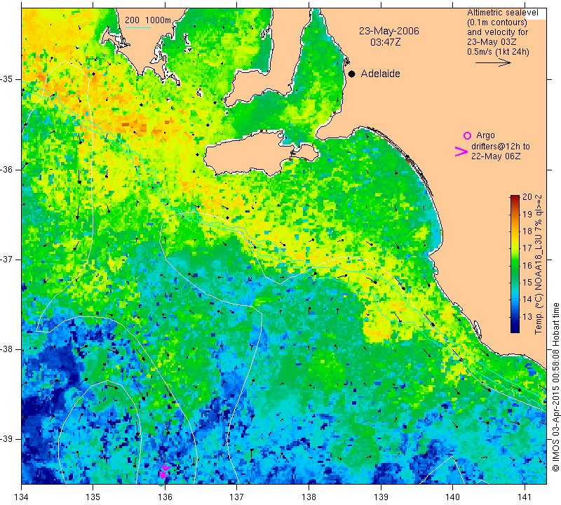Screen dimensions: 561x505
Task: Click the longitude axis label 141
Action: 525,497
